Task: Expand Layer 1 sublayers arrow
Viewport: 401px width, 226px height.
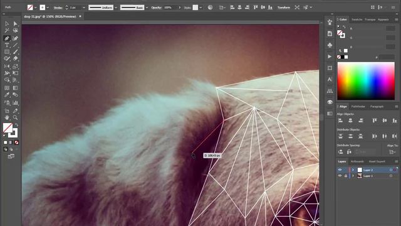Action: [353, 176]
